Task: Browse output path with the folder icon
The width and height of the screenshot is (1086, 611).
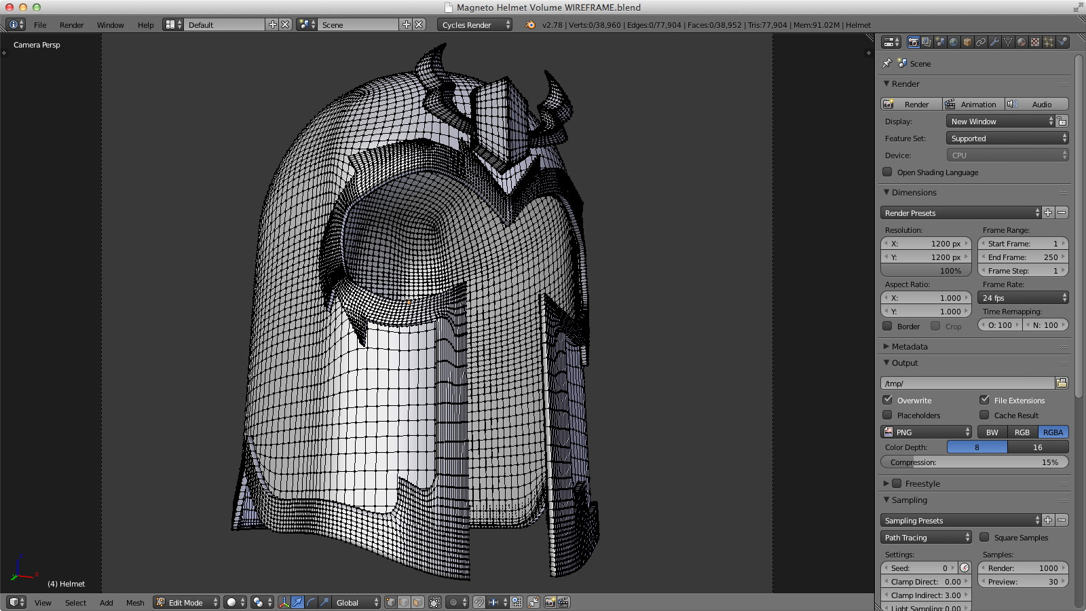Action: tap(1062, 383)
